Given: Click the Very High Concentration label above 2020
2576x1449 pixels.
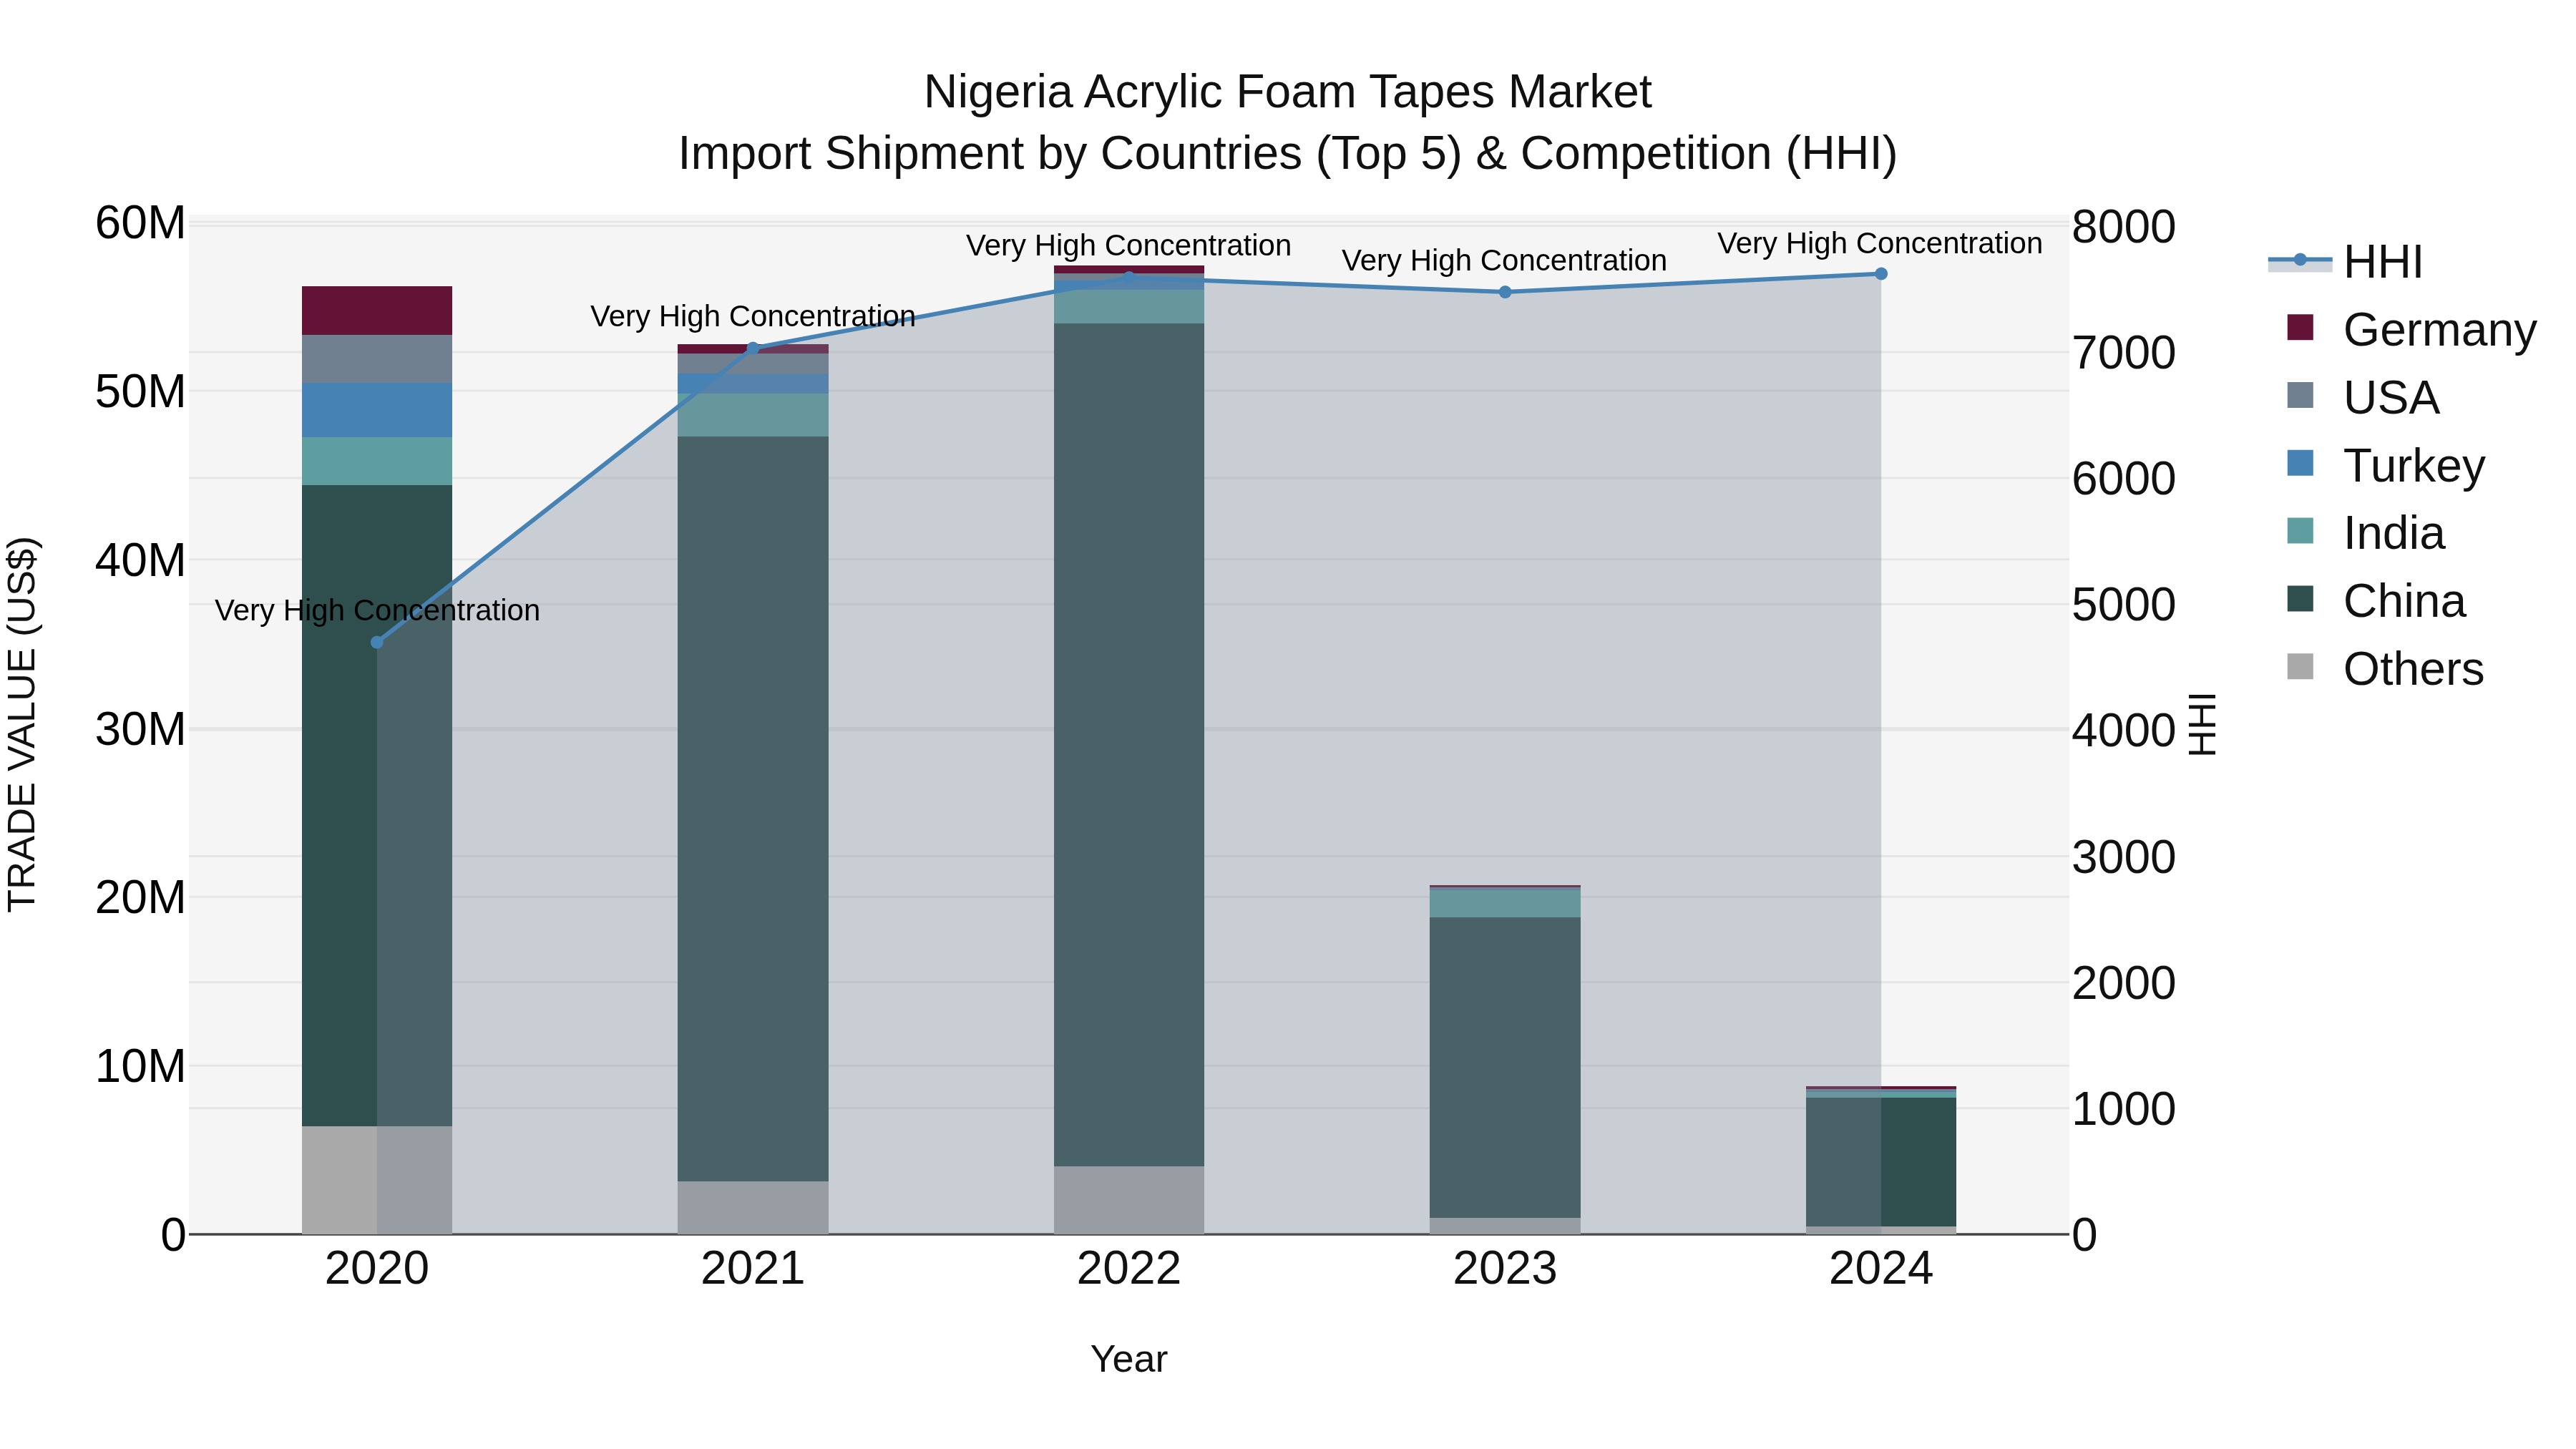Looking at the screenshot, I should click(x=377, y=610).
